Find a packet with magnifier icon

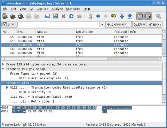click(x=90, y=16)
